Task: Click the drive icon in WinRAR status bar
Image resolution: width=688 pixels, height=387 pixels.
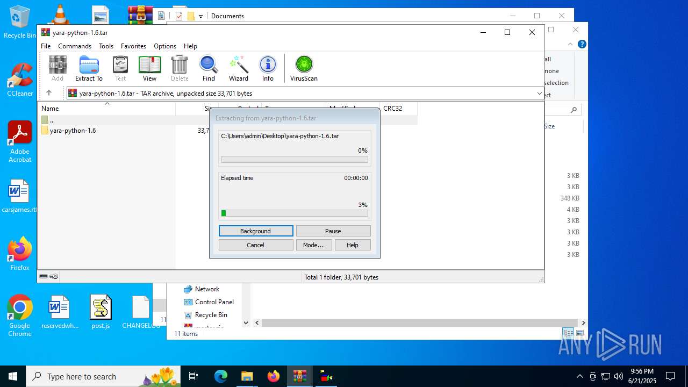Action: [44, 277]
